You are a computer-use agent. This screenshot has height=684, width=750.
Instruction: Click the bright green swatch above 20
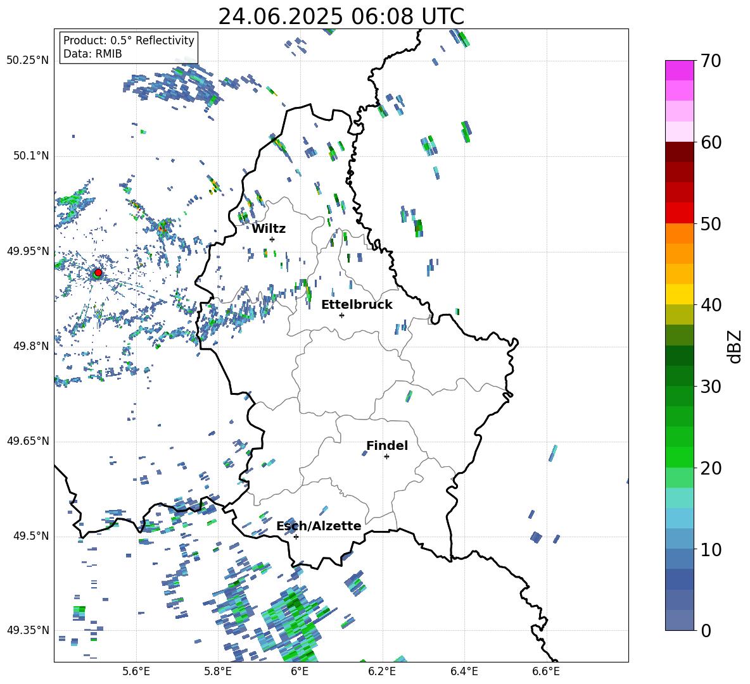pos(679,457)
